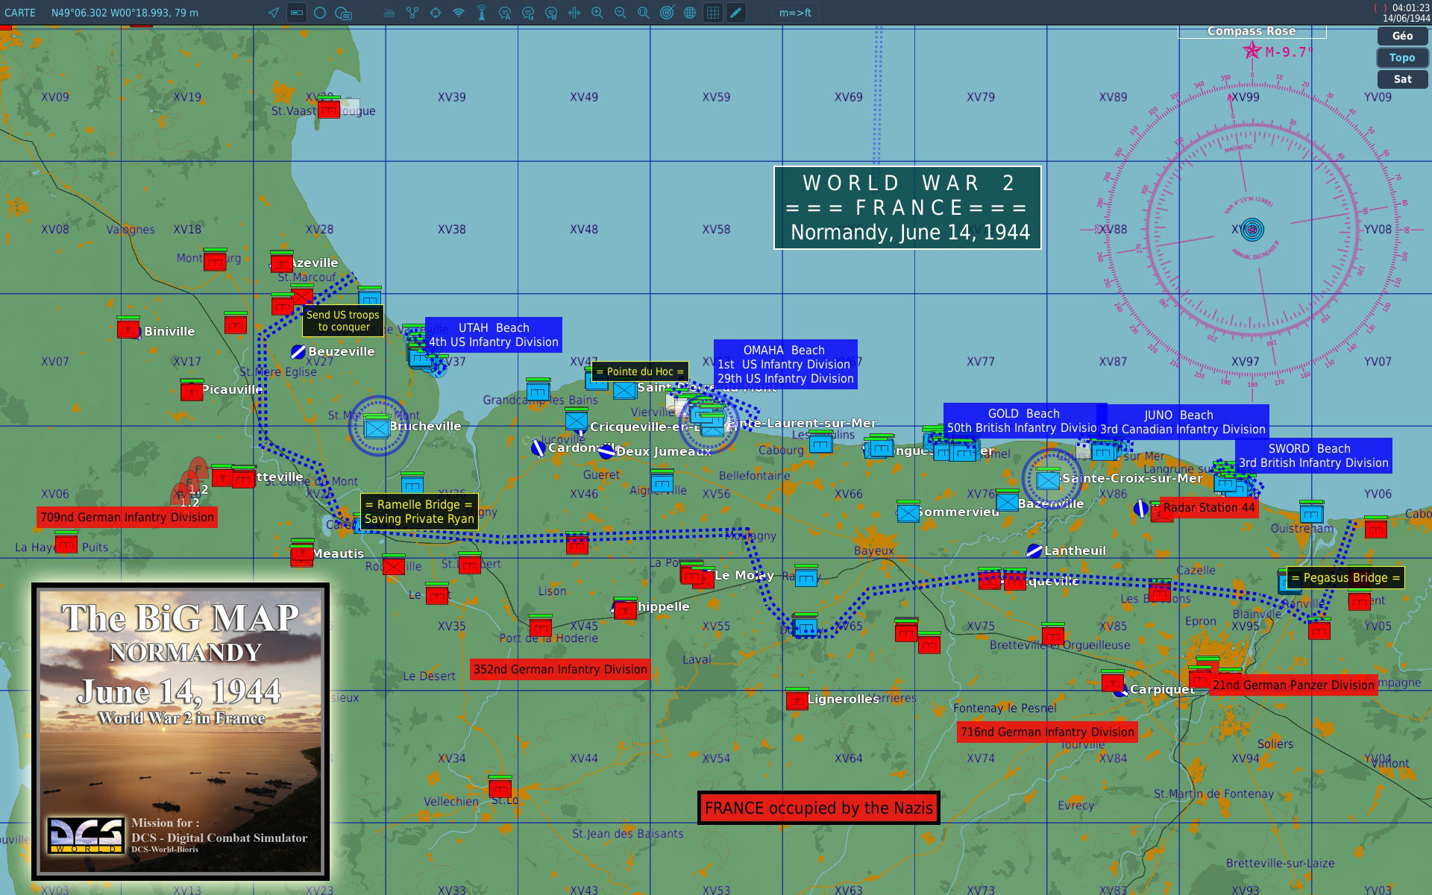Switch to Géo map mode
Screen dimensions: 1432x895
pos(1402,36)
